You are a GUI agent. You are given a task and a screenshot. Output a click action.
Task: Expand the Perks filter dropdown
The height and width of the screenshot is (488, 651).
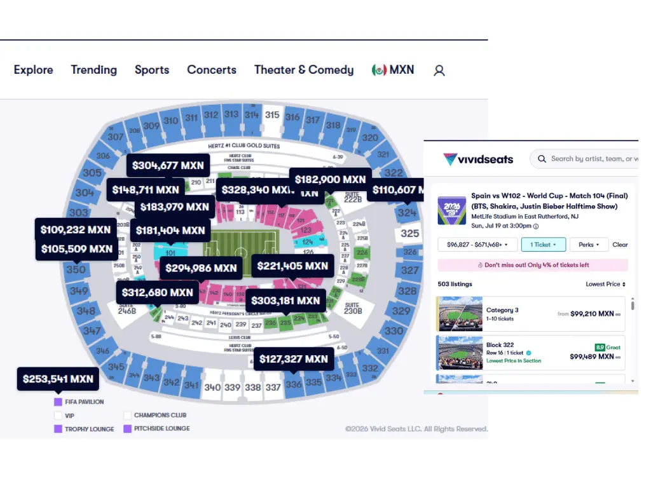click(589, 245)
